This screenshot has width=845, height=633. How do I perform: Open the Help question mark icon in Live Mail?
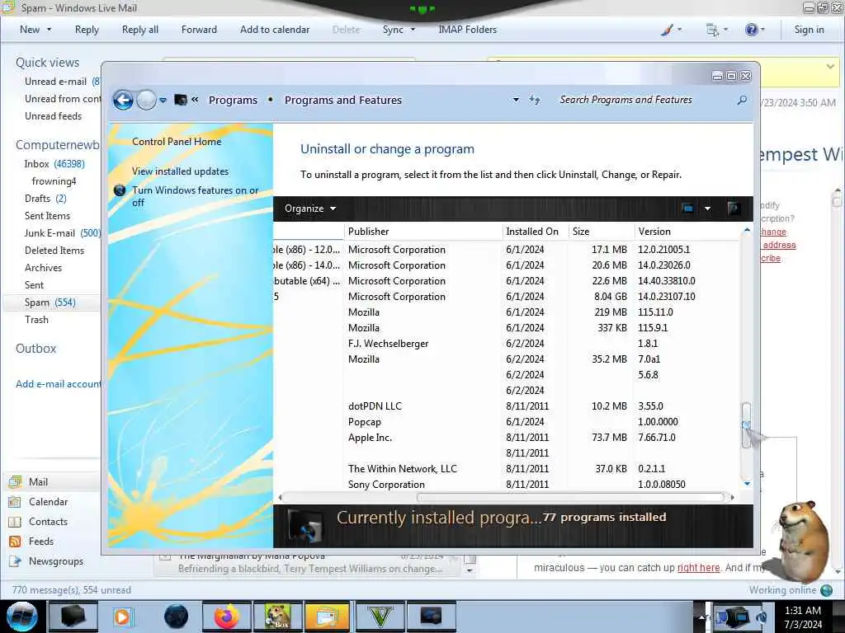click(x=754, y=30)
